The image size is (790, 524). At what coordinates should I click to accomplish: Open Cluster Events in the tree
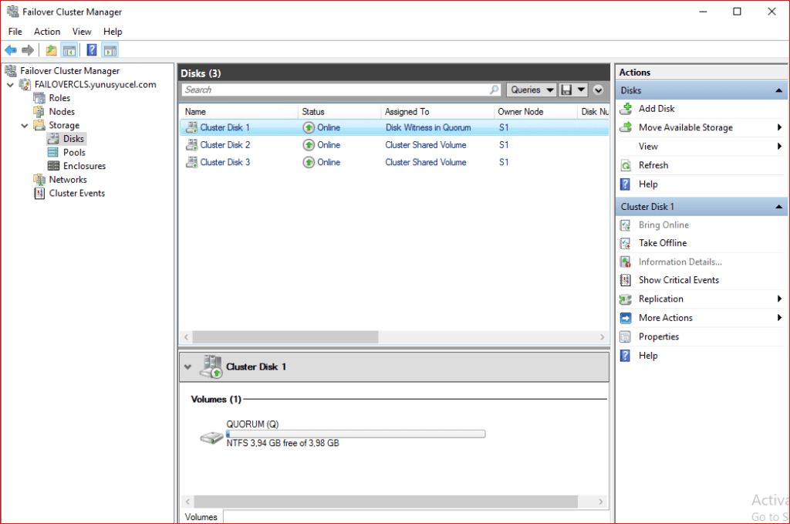pyautogui.click(x=76, y=193)
